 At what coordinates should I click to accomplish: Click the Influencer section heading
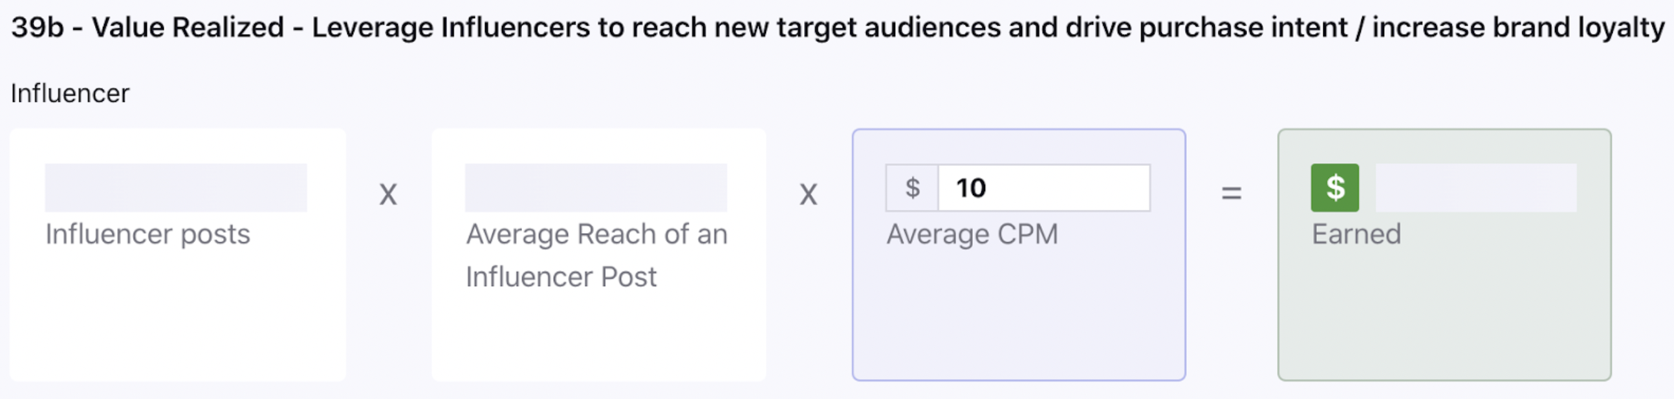(71, 94)
